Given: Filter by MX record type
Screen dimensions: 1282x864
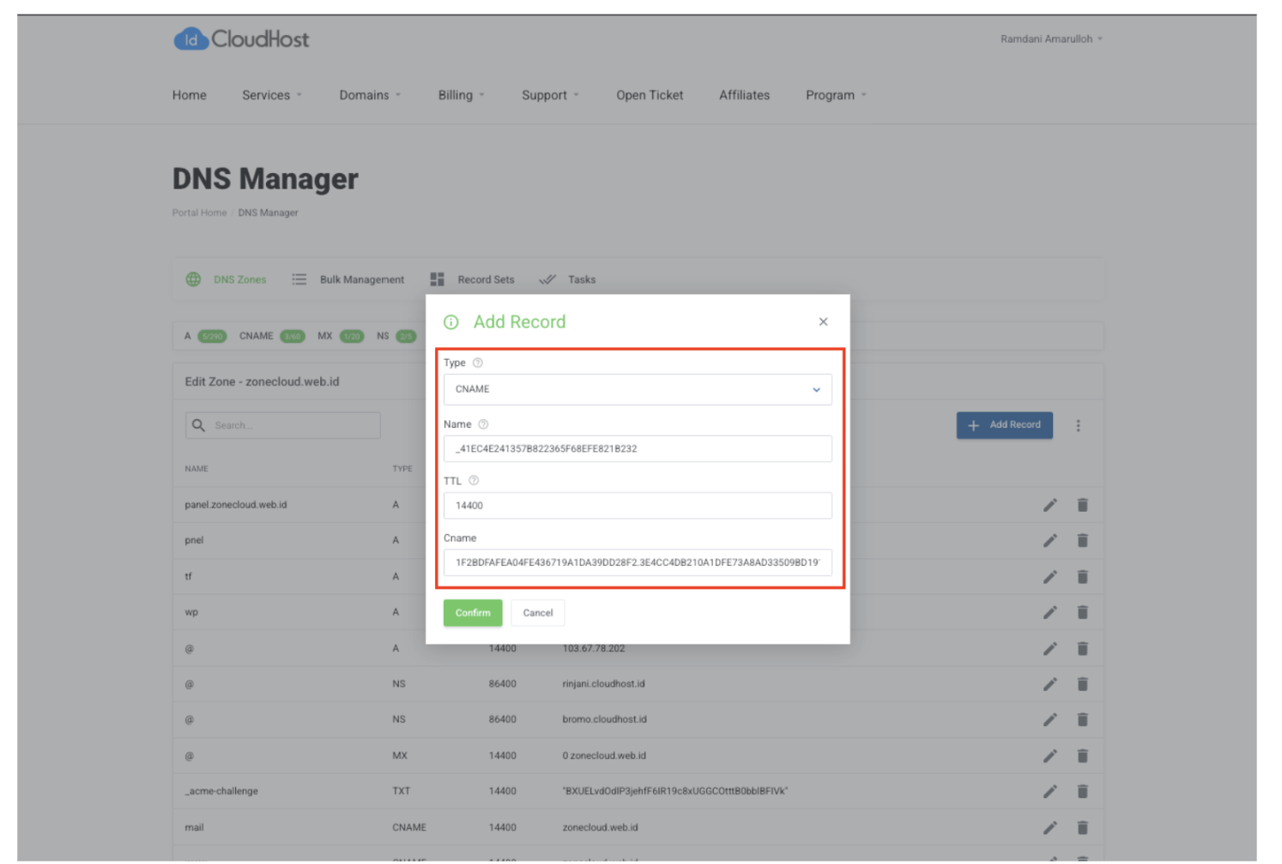Looking at the screenshot, I should [341, 336].
